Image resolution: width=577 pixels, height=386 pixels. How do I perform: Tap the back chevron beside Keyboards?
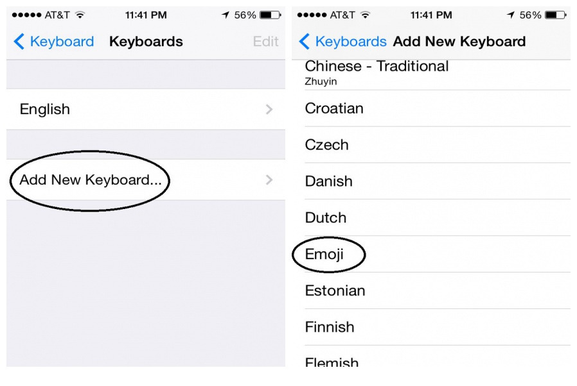pyautogui.click(x=305, y=42)
